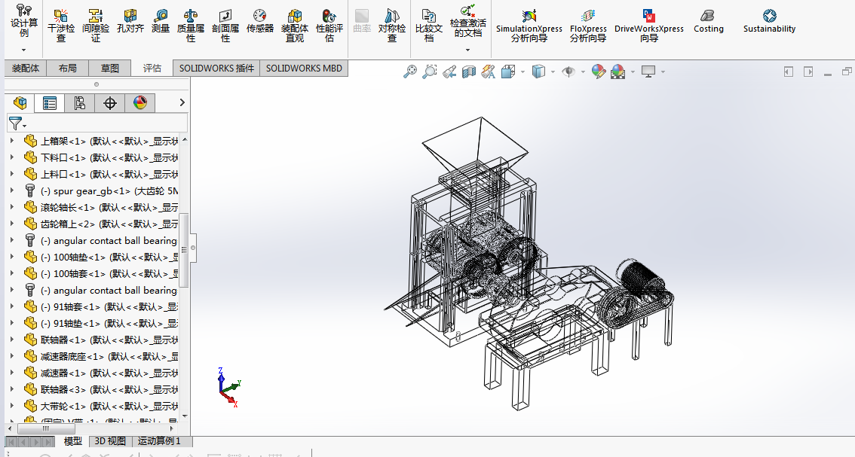
Task: Open 质量属性 mass properties
Action: [x=190, y=26]
